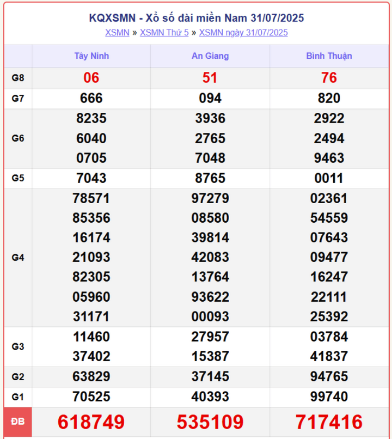Click G3 number 15387
Image resolution: width=392 pixels, height=439 pixels.
coord(210,356)
